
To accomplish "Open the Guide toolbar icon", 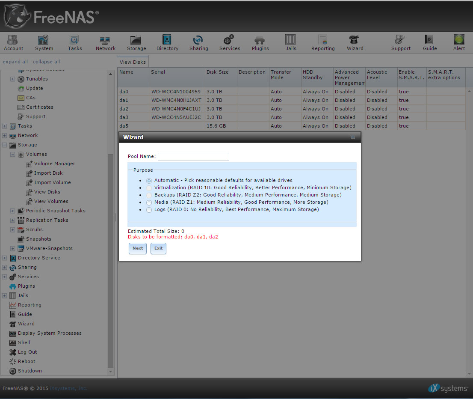I will point(429,42).
